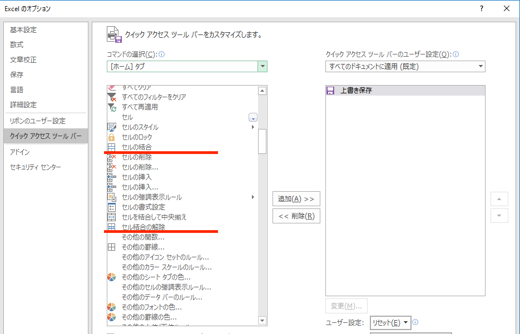
Task: Click the セルのスタイル icon
Action: (x=112, y=127)
